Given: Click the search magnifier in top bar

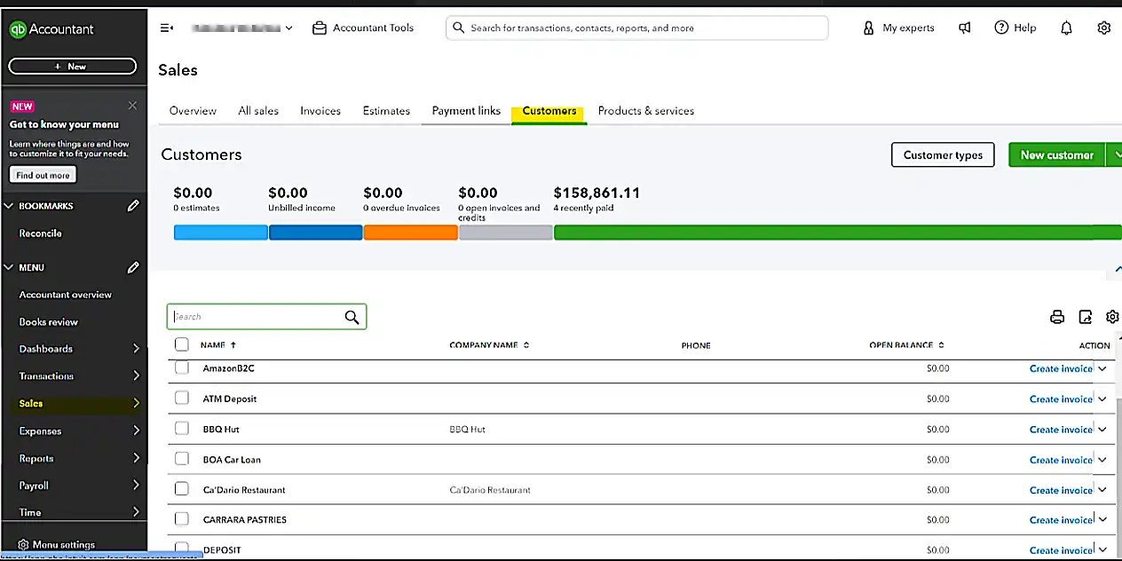Looking at the screenshot, I should coord(459,28).
